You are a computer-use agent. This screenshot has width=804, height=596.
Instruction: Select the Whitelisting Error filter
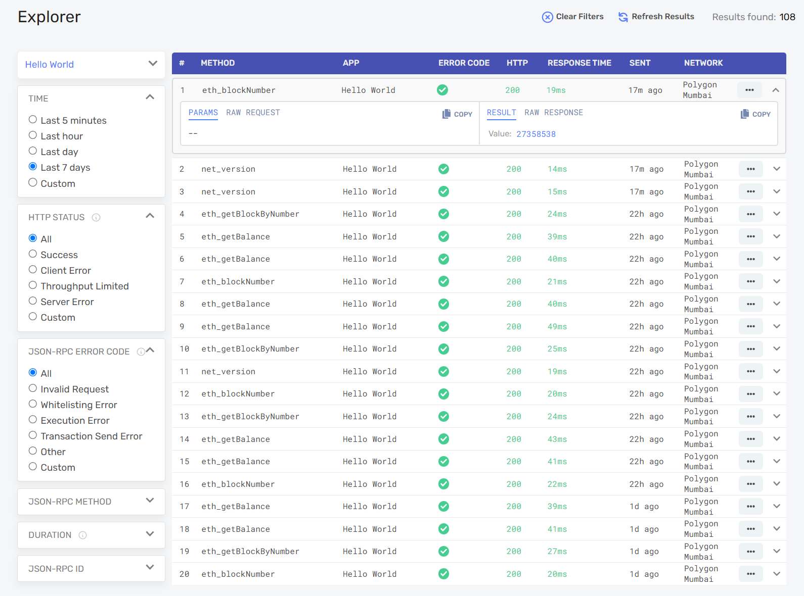pos(33,404)
